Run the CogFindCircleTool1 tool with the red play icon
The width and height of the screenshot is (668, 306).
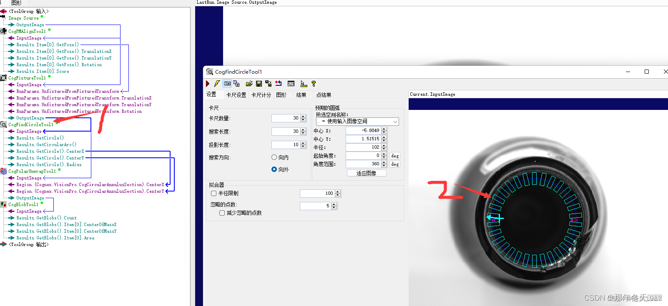[208, 84]
